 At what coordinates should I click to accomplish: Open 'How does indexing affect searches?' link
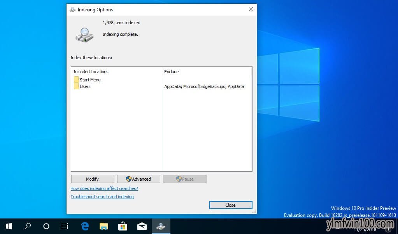[104, 188]
